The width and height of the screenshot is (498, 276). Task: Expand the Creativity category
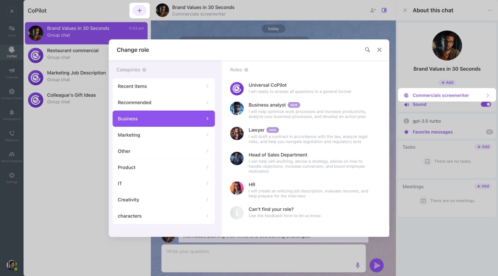163,200
